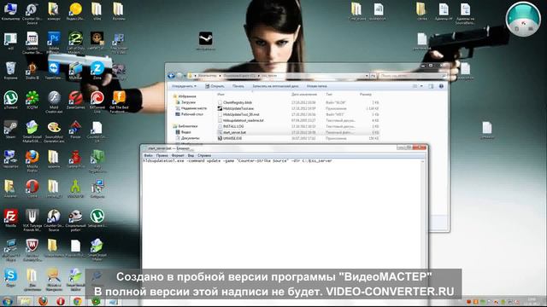The height and width of the screenshot is (307, 547).
Task: Open Документы in Explorer sidebar
Action: pos(190,138)
